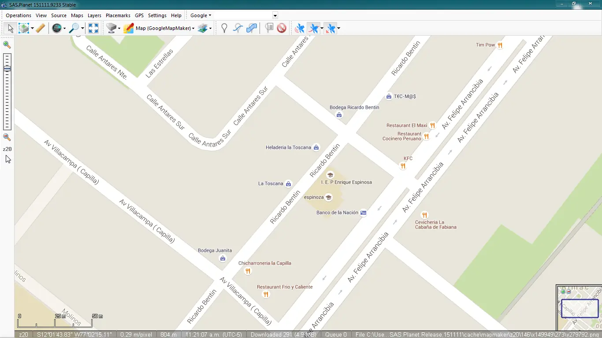602x338 pixels.
Task: Click the layers stack icon
Action: [x=202, y=28]
